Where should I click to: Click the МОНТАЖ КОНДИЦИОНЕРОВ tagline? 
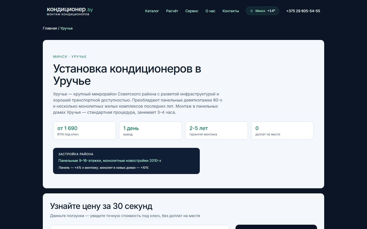coord(68,14)
